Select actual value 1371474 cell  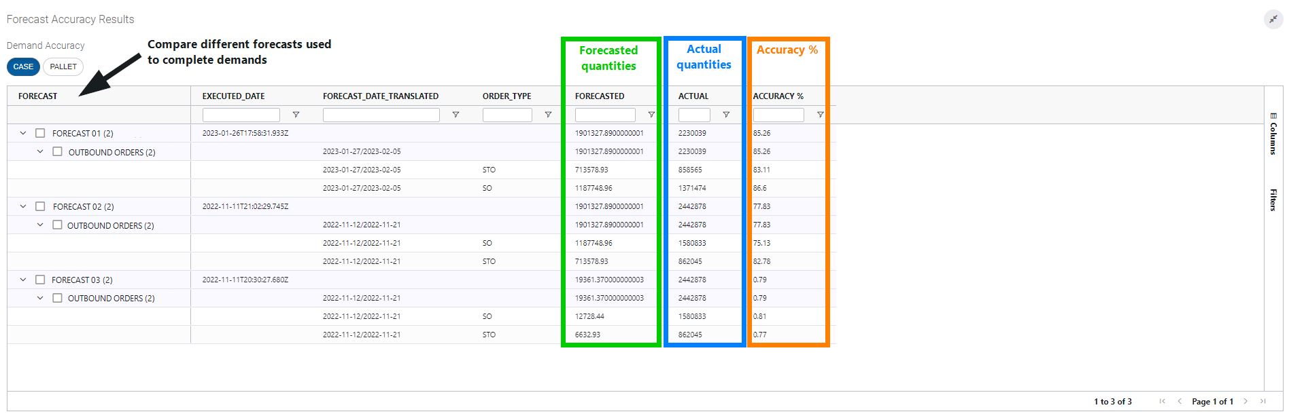(x=692, y=188)
